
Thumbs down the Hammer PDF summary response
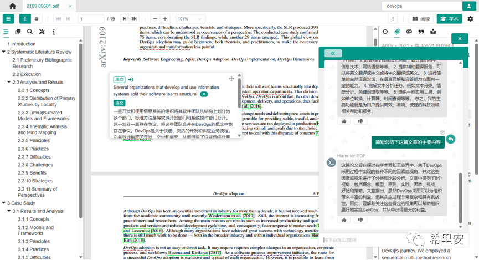tap(360, 220)
